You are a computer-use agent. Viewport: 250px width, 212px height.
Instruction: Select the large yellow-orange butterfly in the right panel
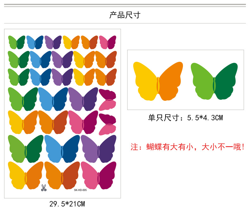coord(158,81)
